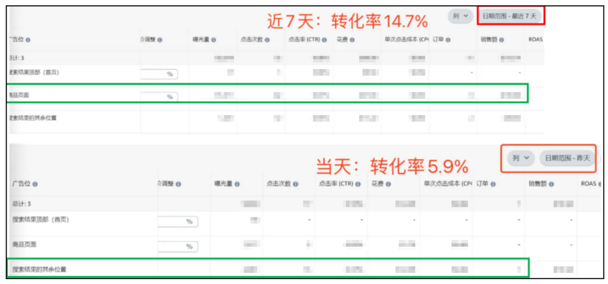Click info icon beside 广告位 in yesterday table

pos(35,184)
